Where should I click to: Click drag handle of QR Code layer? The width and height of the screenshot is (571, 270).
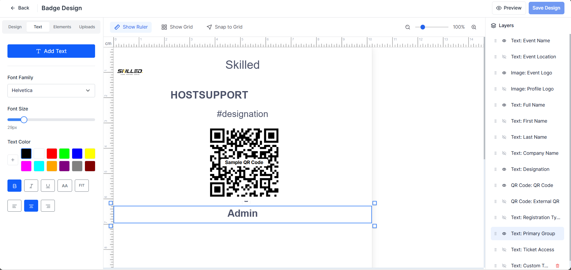pos(496,185)
